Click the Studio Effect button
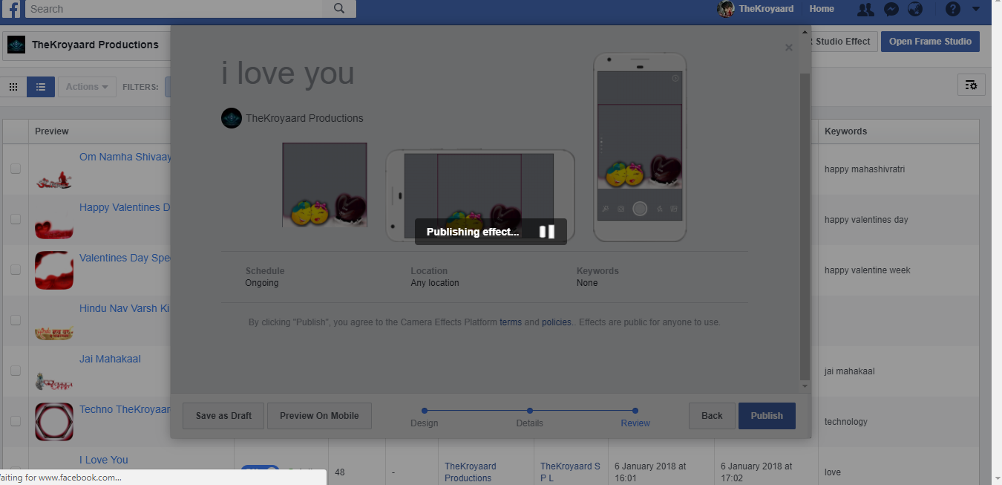 click(845, 42)
